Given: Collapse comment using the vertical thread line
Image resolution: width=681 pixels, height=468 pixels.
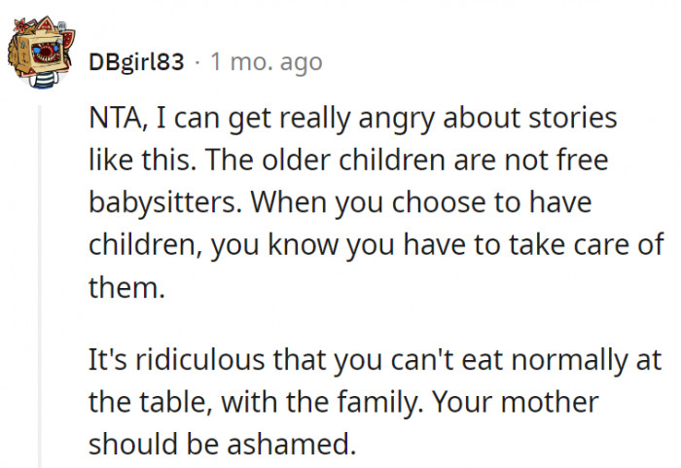Looking at the screenshot, I should point(40,282).
